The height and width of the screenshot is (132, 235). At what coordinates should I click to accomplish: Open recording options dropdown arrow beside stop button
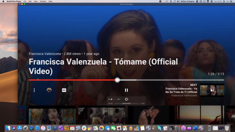click(x=128, y=99)
